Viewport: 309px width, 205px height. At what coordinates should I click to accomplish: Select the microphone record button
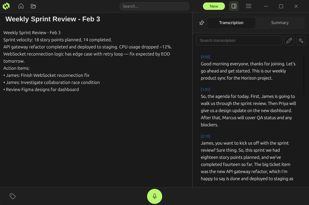(154, 196)
